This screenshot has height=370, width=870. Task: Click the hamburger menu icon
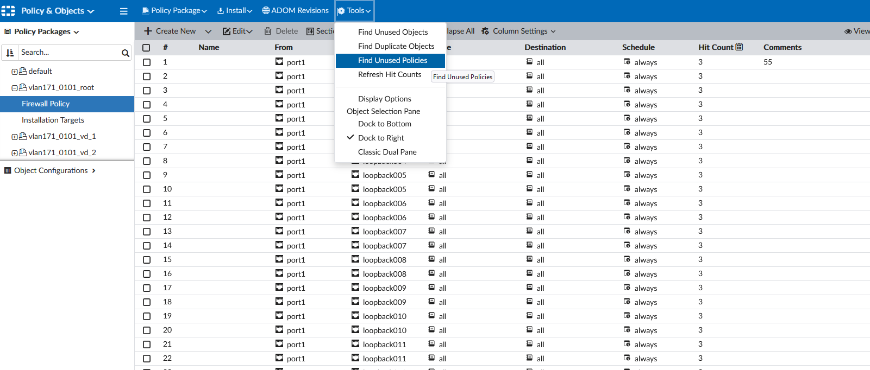click(x=124, y=11)
